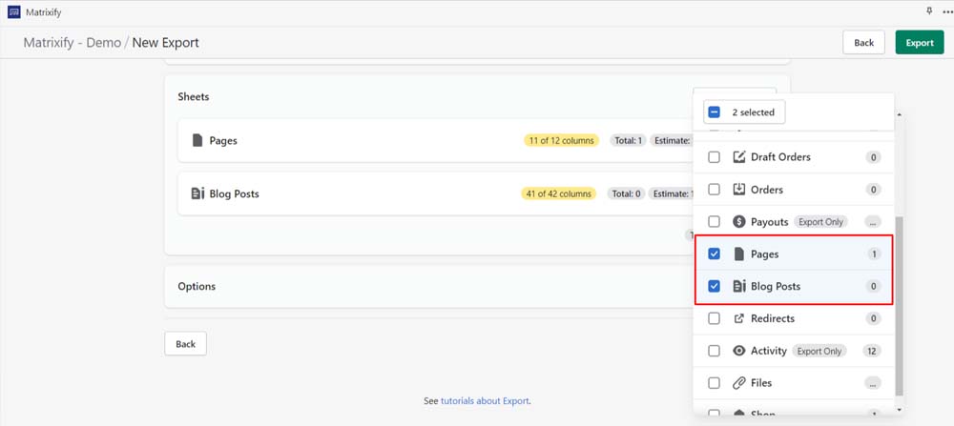Click the 'New Export' page title

pyautogui.click(x=165, y=43)
